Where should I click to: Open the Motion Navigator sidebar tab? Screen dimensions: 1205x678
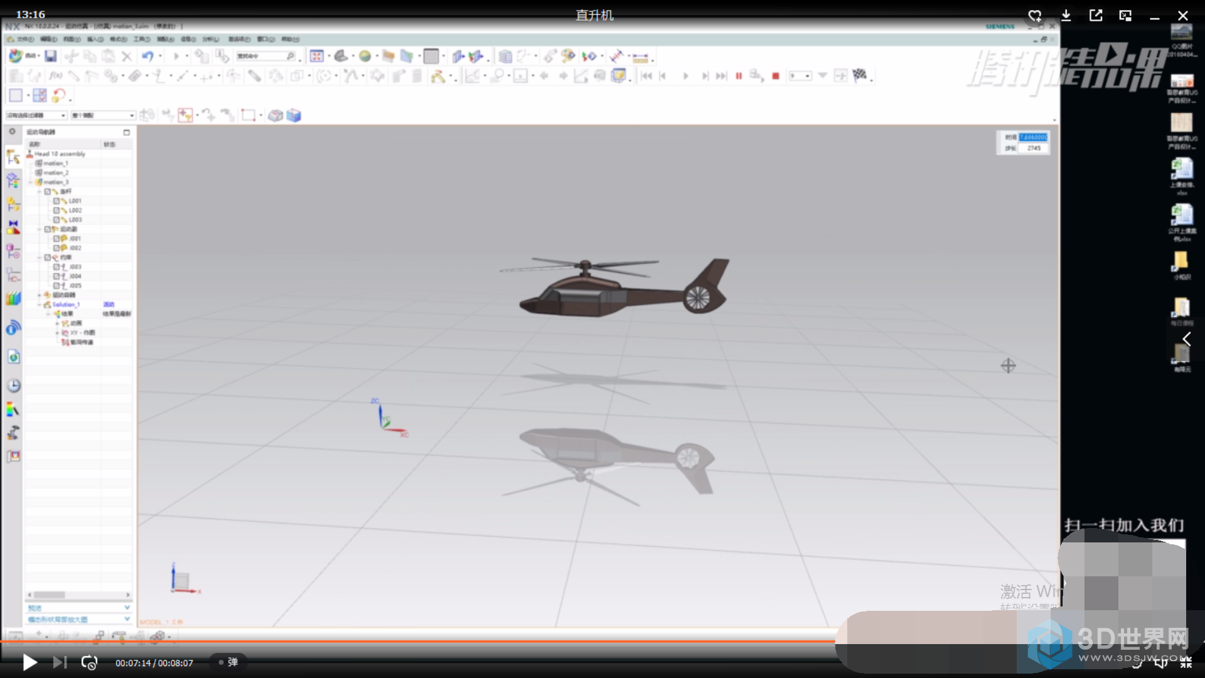coord(13,157)
